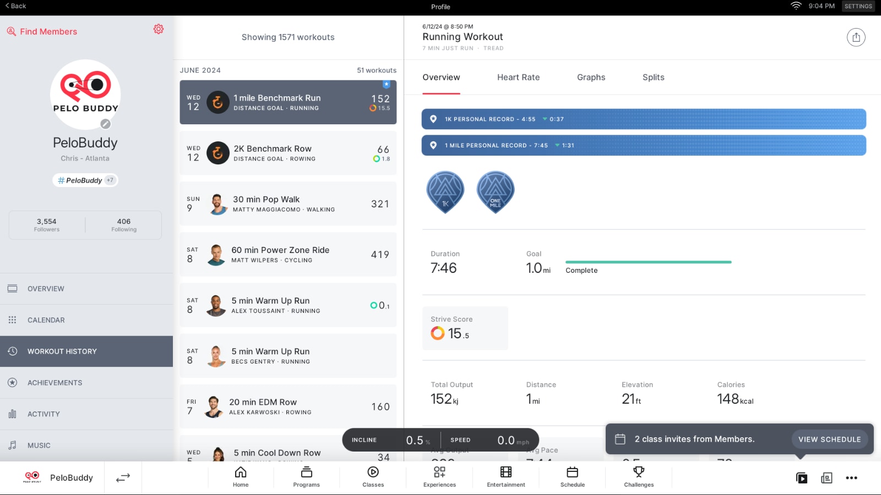Click the news feed icon bottom right

[826, 478]
